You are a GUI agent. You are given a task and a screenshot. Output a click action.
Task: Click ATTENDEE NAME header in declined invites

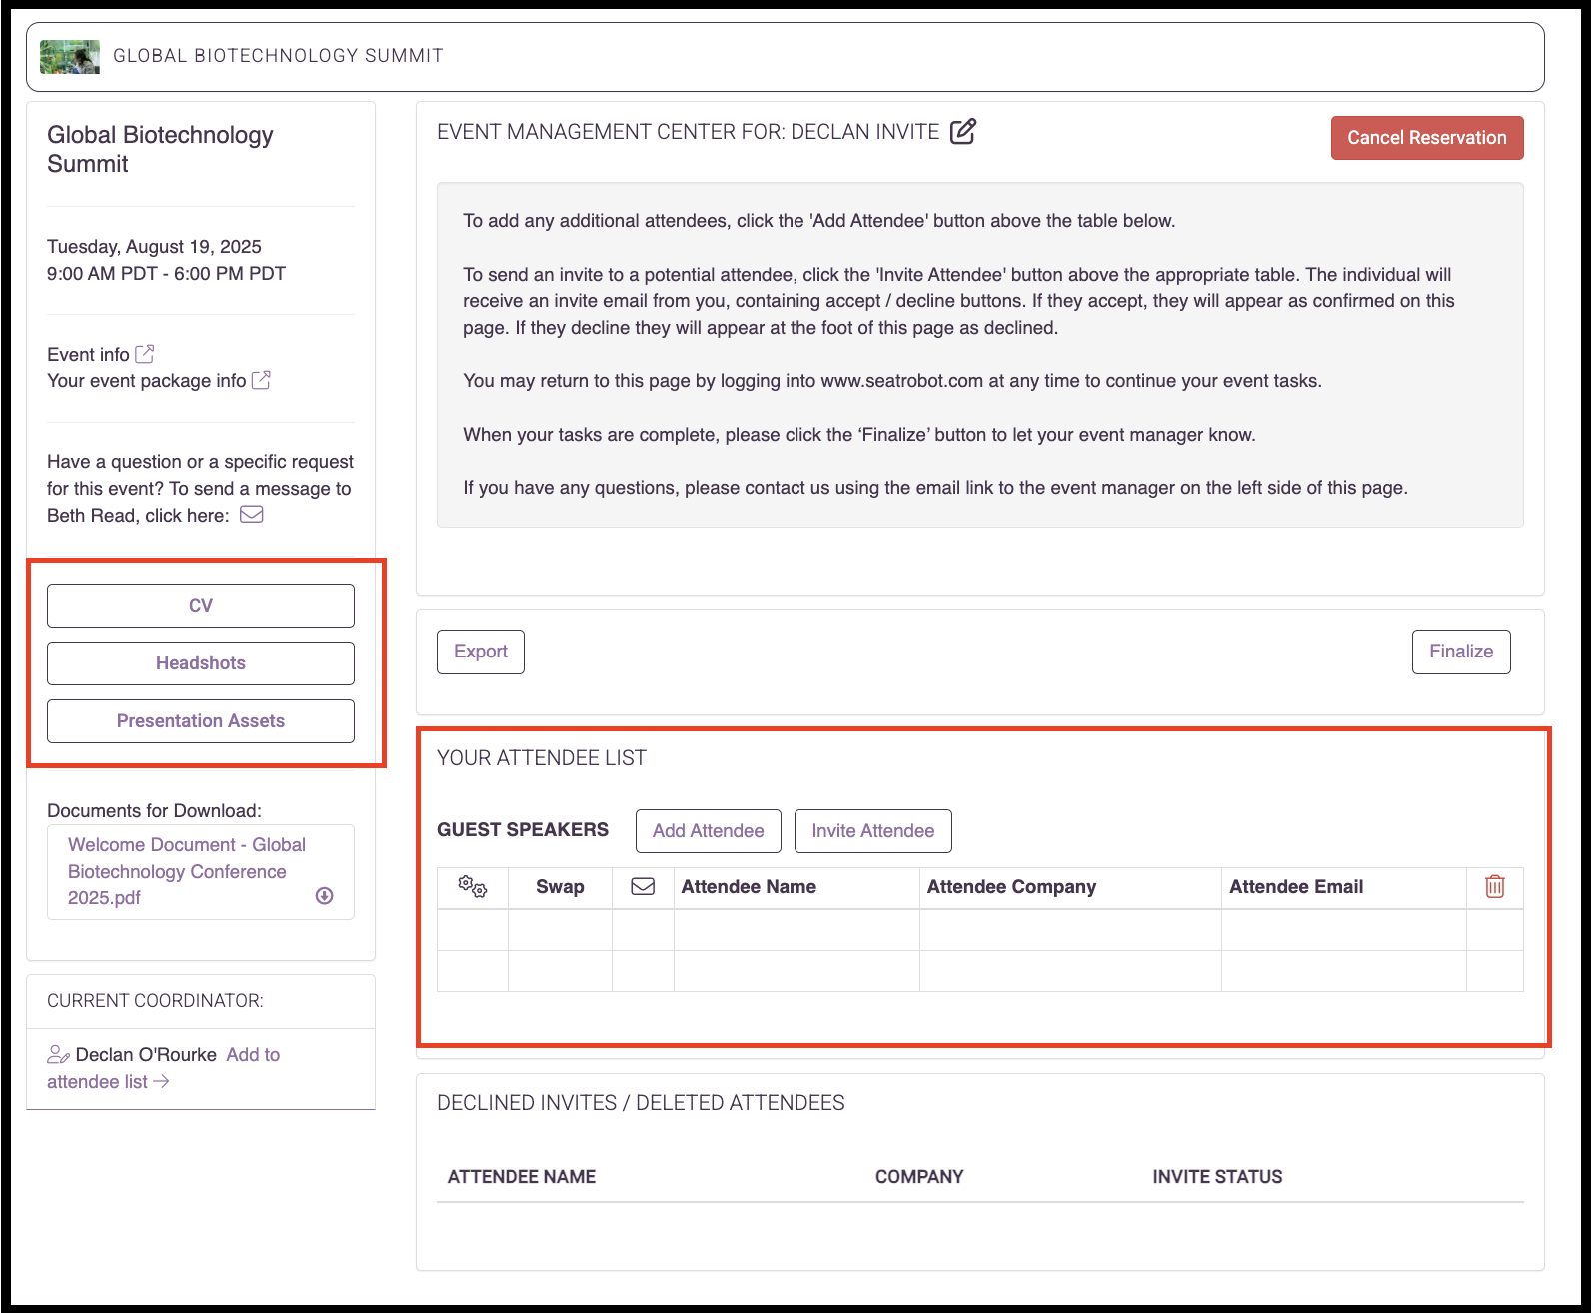tap(522, 1176)
